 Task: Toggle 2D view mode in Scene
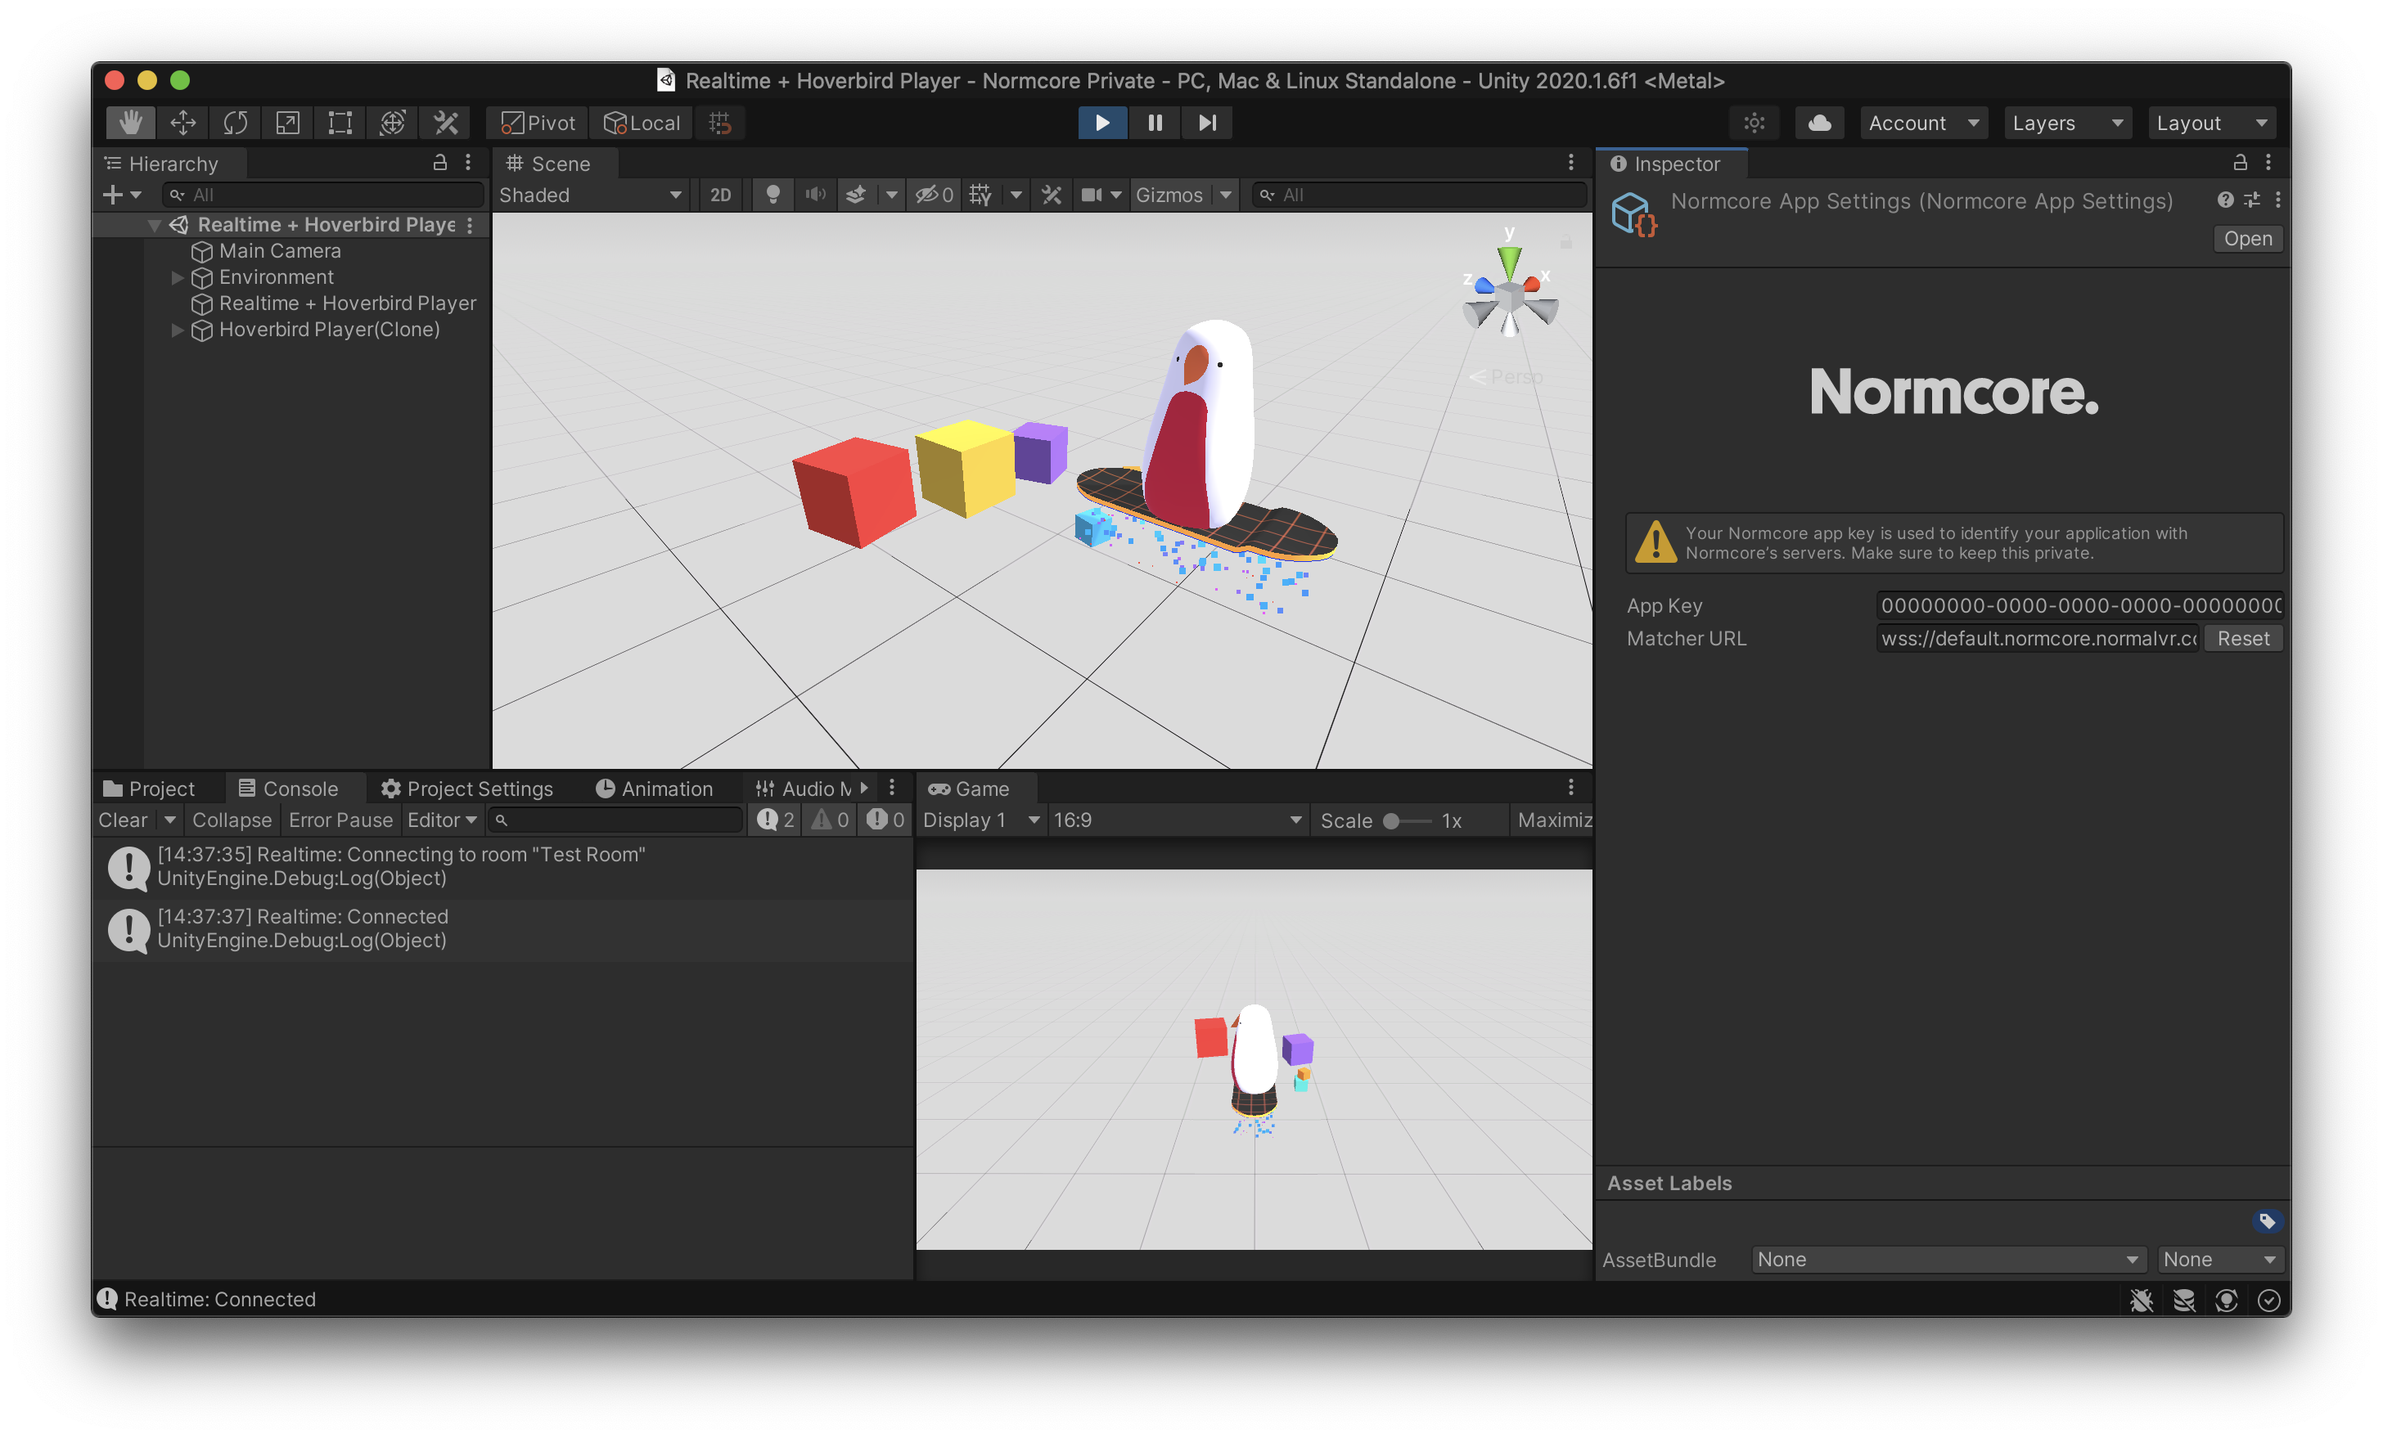[720, 195]
